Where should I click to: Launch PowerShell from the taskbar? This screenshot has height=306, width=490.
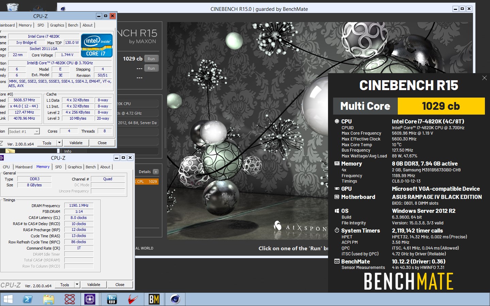pyautogui.click(x=28, y=299)
